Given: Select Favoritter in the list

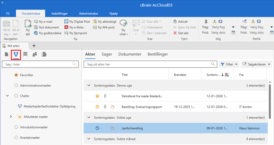Looking at the screenshot, I should click(x=27, y=75).
